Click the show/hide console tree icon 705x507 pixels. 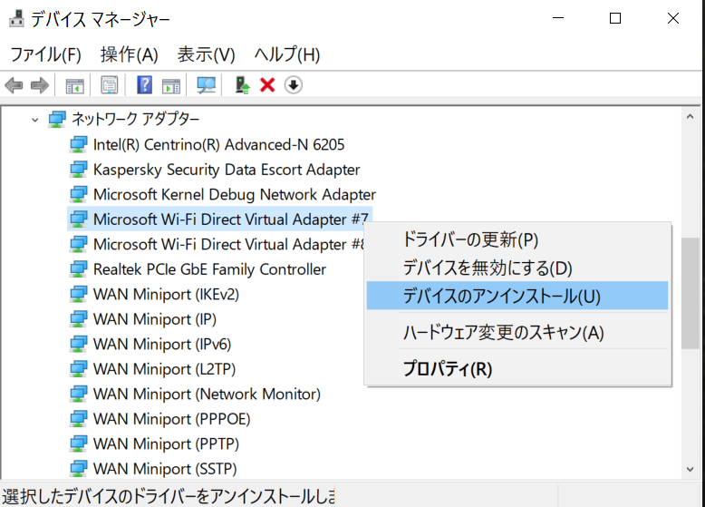coord(74,85)
